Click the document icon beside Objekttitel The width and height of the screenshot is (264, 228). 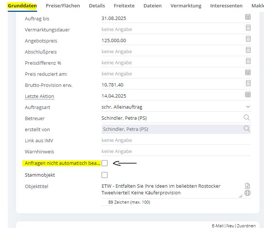pyautogui.click(x=248, y=186)
